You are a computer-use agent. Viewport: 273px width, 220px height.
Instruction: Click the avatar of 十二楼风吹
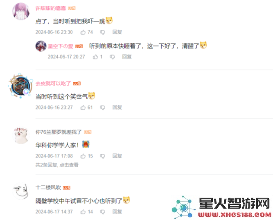(20, 191)
